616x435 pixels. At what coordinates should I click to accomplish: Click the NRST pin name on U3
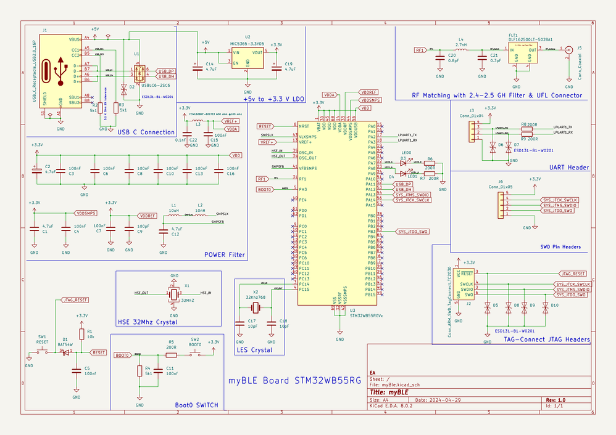[x=304, y=126]
